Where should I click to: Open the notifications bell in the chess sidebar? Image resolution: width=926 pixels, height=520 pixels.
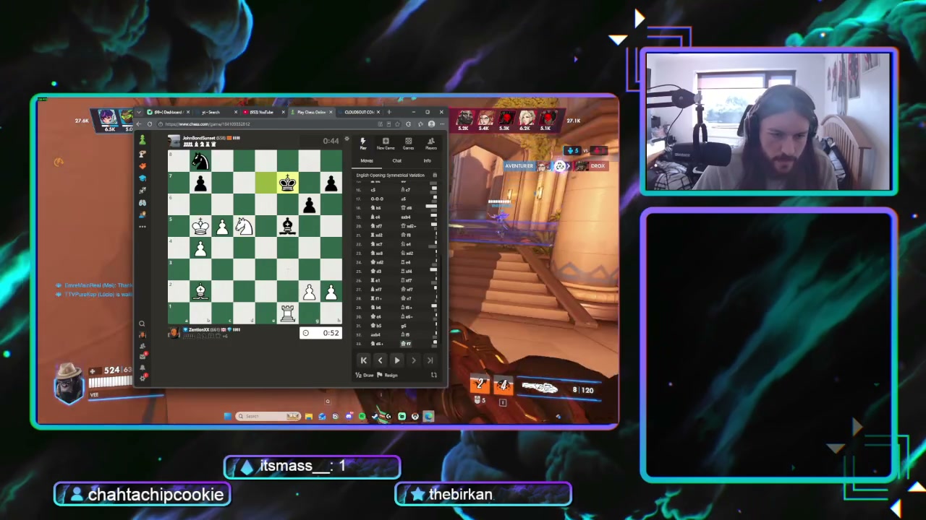click(143, 368)
